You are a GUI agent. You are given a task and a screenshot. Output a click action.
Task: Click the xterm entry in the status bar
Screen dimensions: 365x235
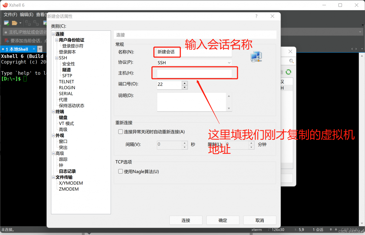pos(257,230)
